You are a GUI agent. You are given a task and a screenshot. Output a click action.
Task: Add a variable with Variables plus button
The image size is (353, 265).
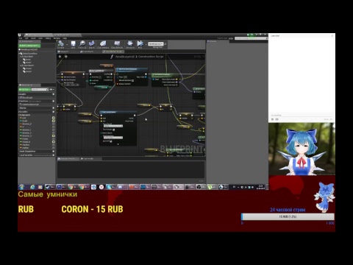[x=53, y=112]
